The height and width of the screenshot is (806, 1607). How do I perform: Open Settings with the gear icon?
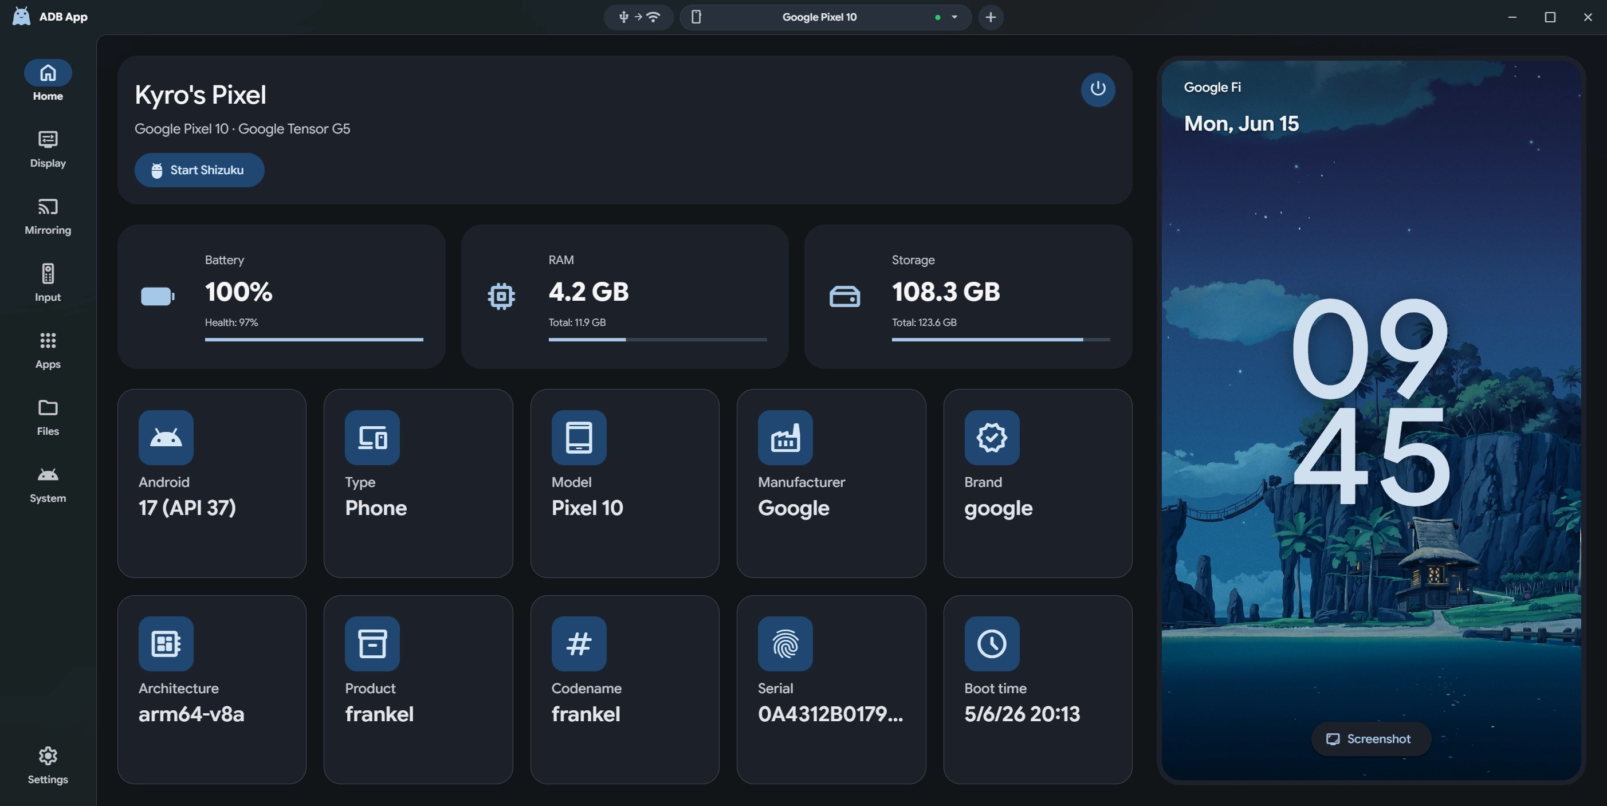click(x=48, y=765)
